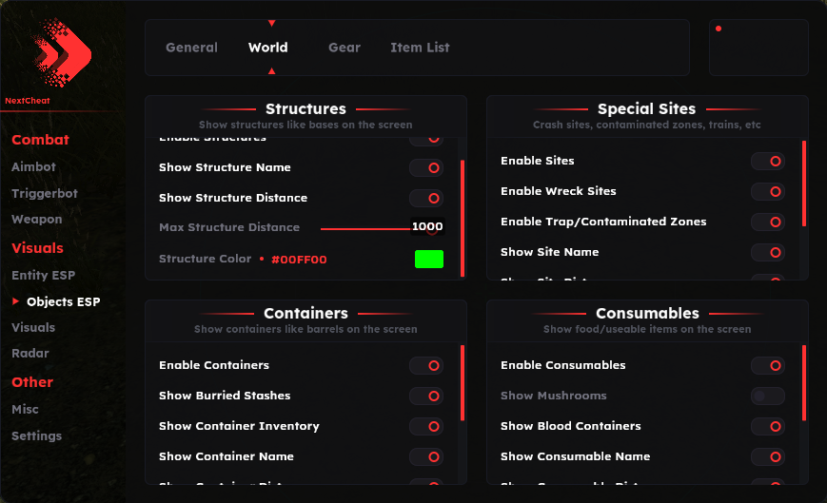The height and width of the screenshot is (503, 827).
Task: Open the Gear tab
Action: pos(345,48)
